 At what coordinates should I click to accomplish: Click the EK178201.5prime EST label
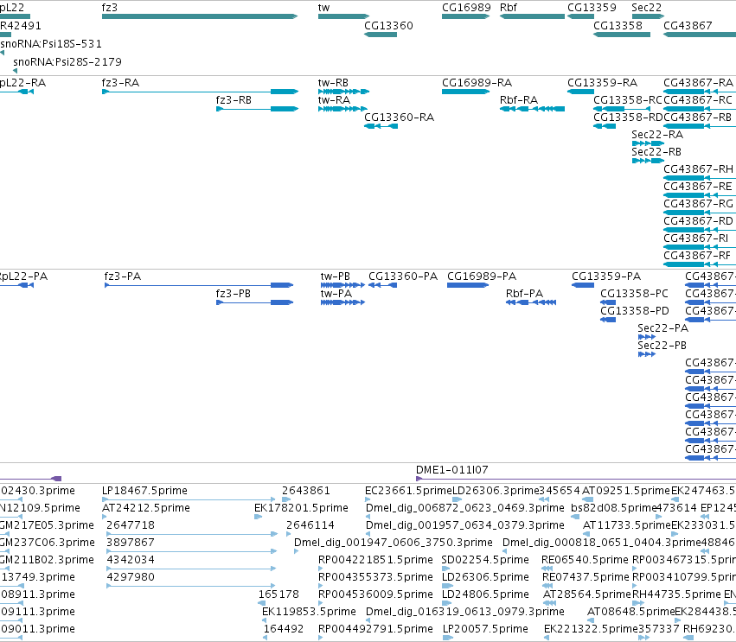click(301, 508)
